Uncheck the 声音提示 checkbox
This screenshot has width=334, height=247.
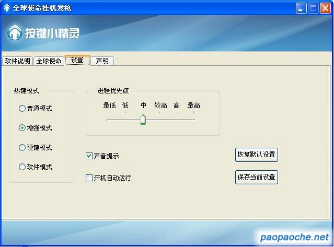(x=89, y=156)
